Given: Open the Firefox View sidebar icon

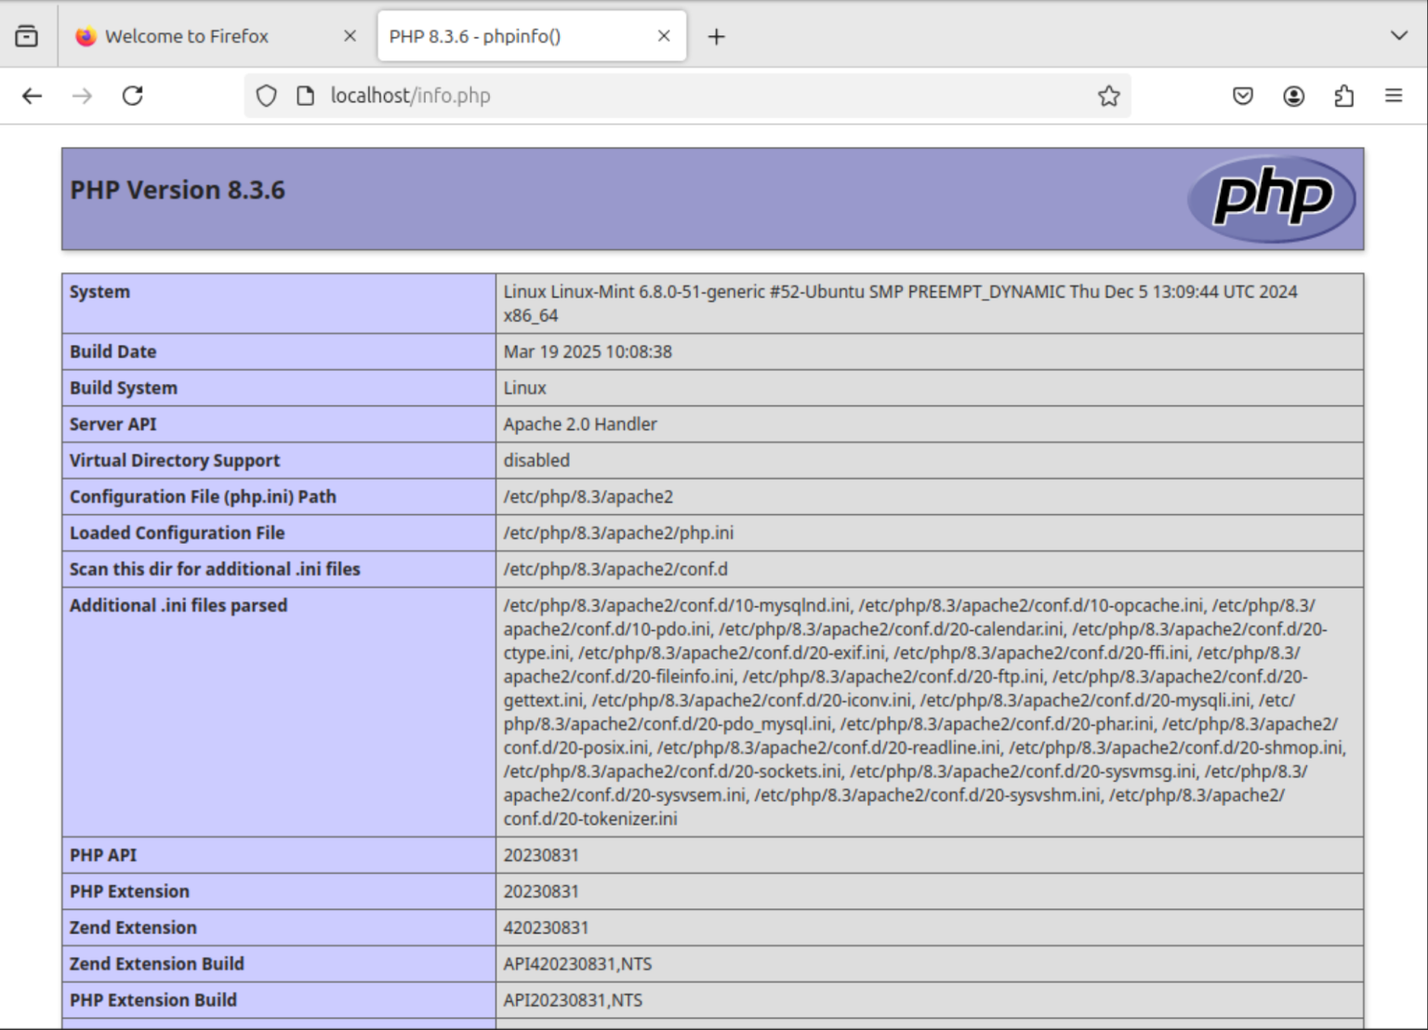Looking at the screenshot, I should 26,35.
